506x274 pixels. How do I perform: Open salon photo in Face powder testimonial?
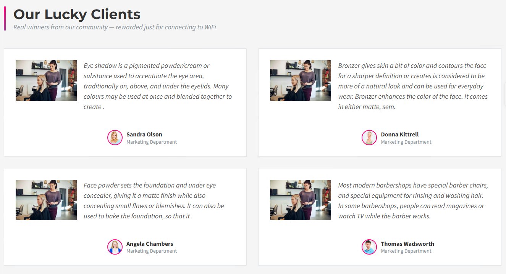coord(46,200)
